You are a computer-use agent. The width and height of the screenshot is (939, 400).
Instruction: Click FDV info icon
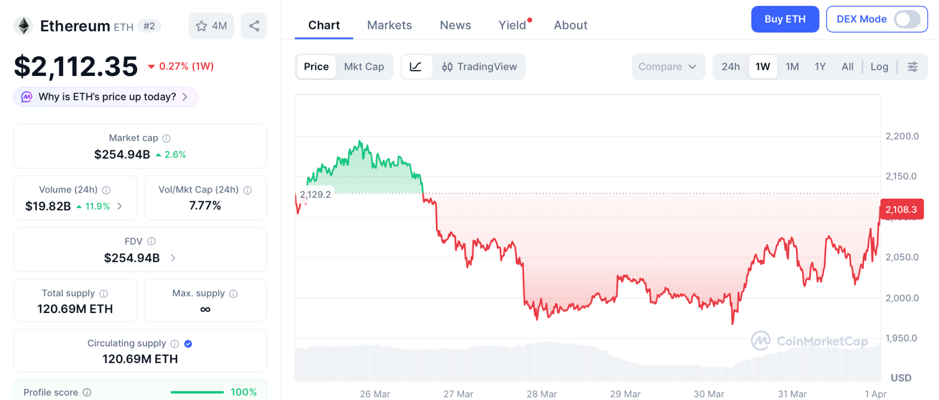point(151,241)
